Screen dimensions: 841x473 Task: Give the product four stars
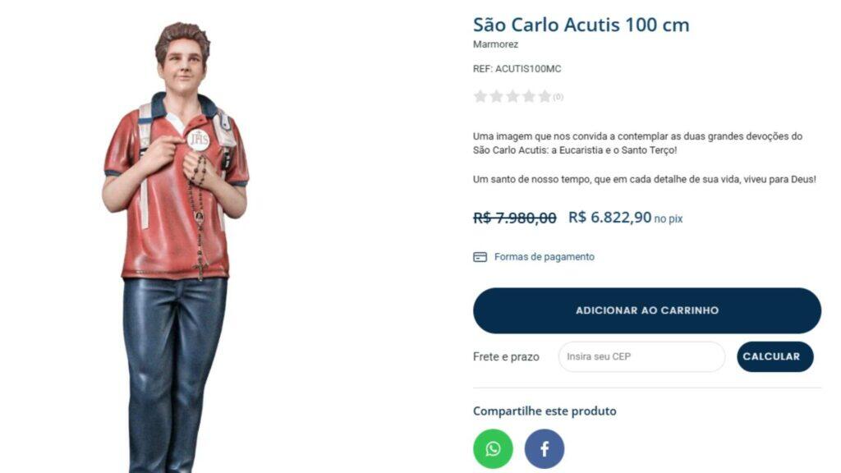click(529, 97)
